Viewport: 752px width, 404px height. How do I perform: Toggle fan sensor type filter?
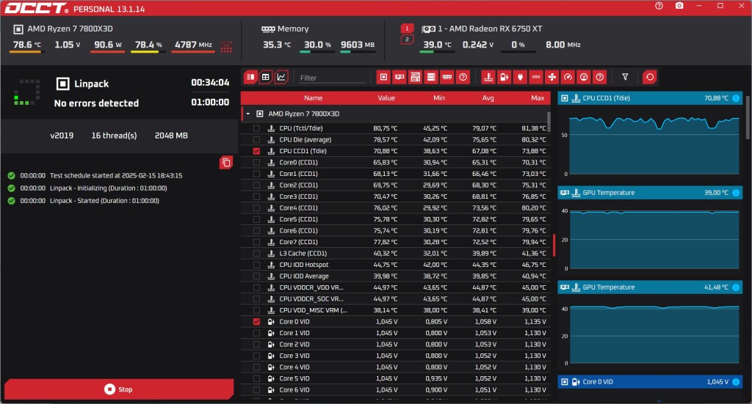point(552,77)
